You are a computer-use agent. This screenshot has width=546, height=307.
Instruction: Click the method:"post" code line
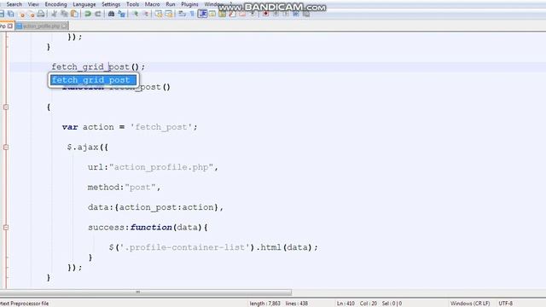pyautogui.click(x=124, y=188)
